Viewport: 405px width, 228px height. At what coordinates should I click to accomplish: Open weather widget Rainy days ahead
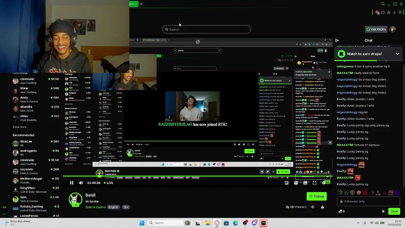(17, 223)
